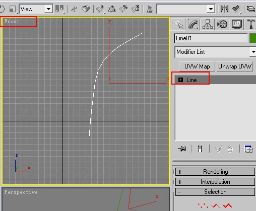Open the View reference coordinate dropdown
The width and height of the screenshot is (256, 211).
(x=48, y=9)
